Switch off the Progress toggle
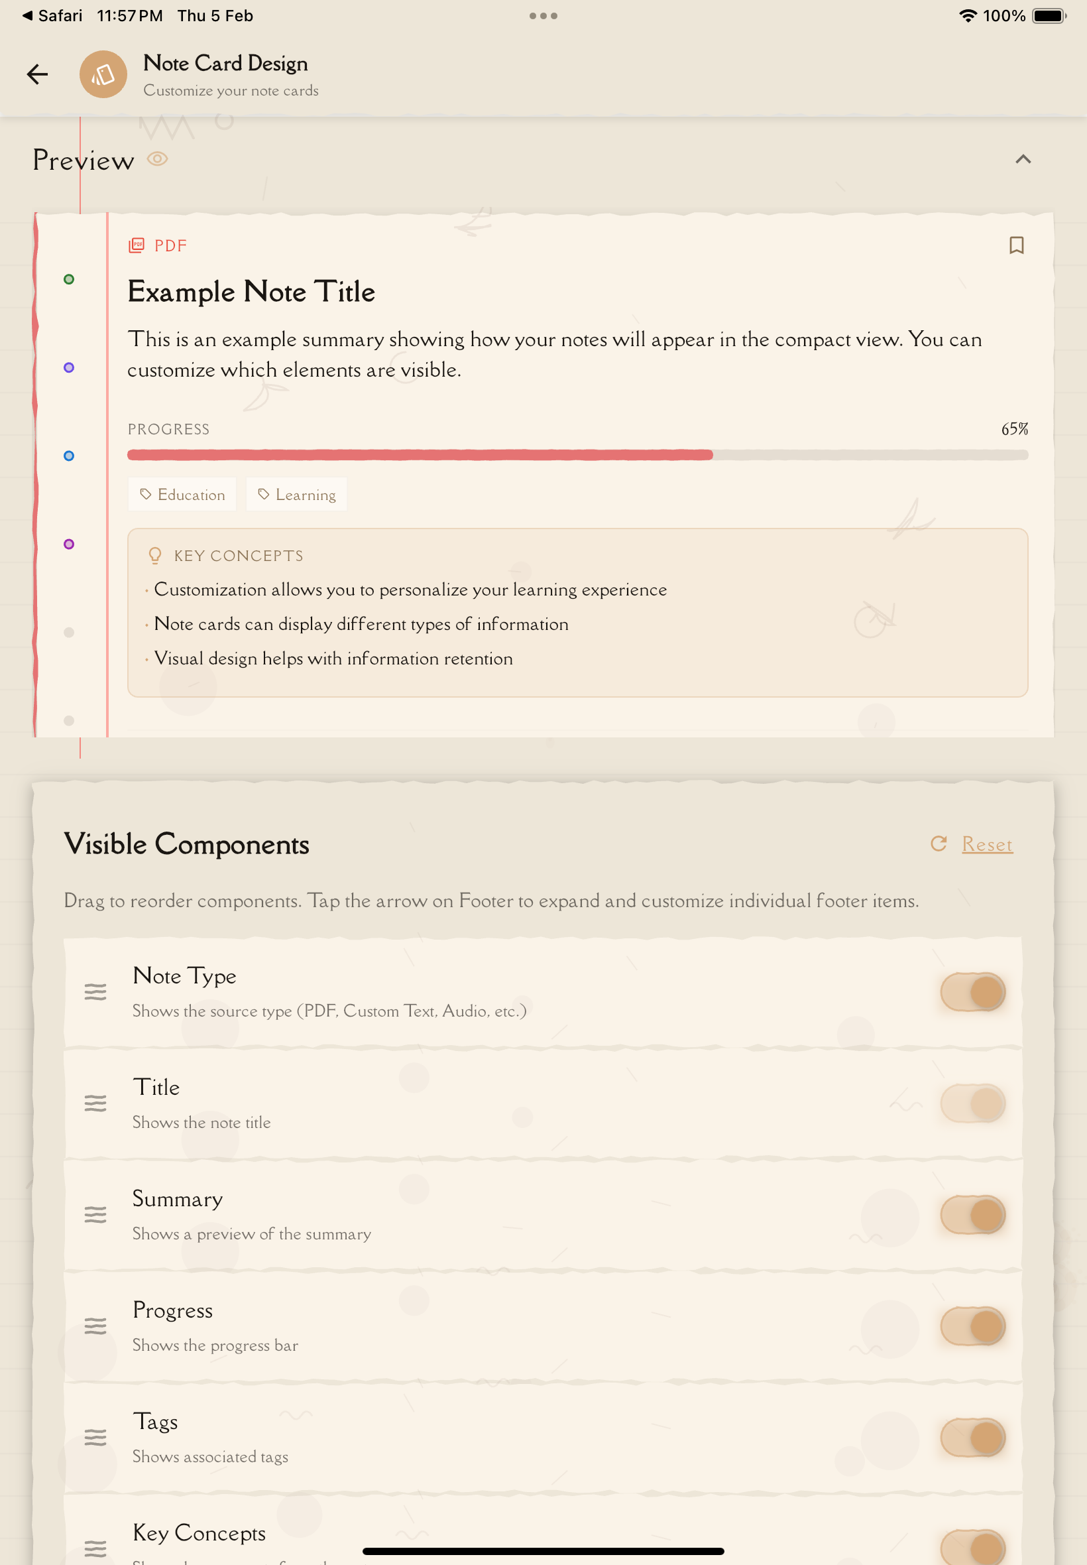Screen dimensions: 1087x1565 click(x=972, y=1326)
